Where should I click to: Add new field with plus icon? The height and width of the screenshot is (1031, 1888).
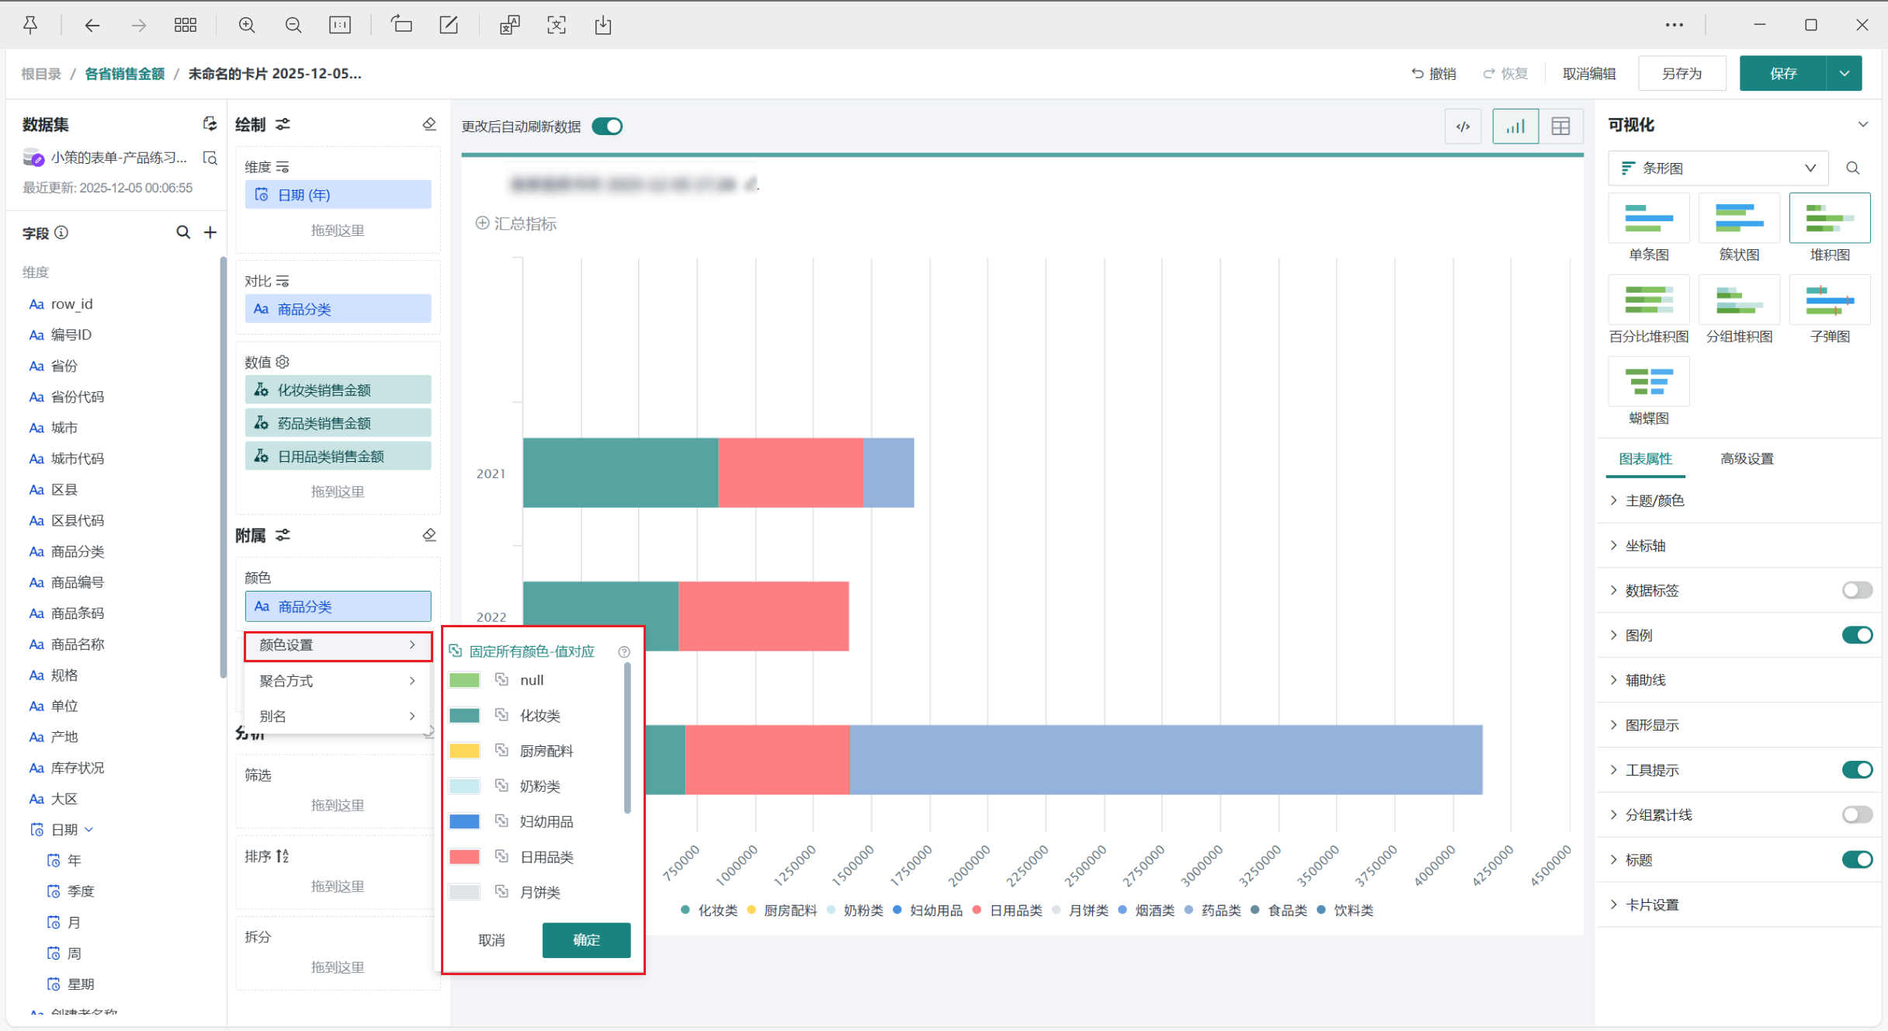tap(210, 232)
